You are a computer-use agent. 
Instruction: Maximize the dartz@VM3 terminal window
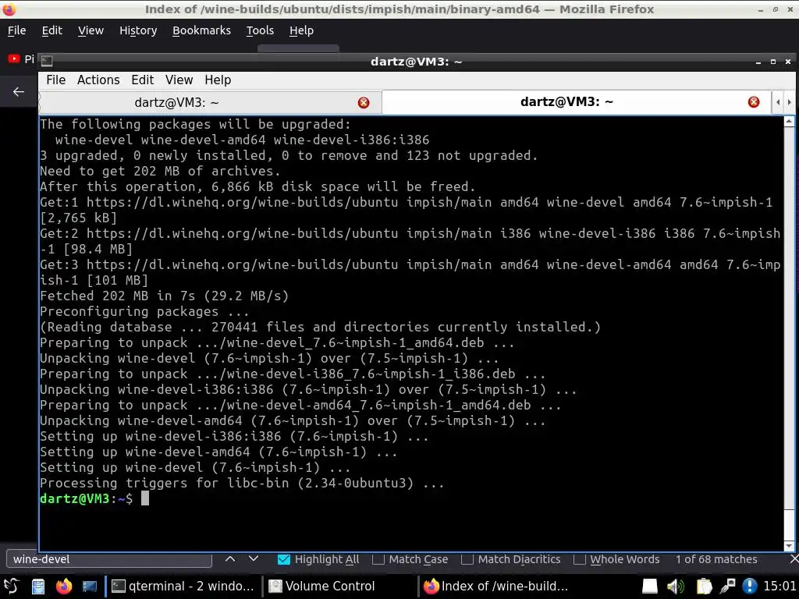point(773,62)
